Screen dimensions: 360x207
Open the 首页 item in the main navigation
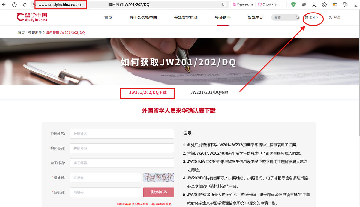(x=108, y=17)
